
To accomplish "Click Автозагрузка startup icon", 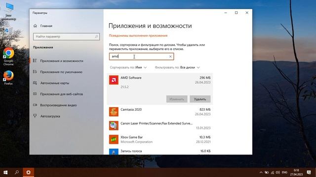I will pyautogui.click(x=35, y=116).
